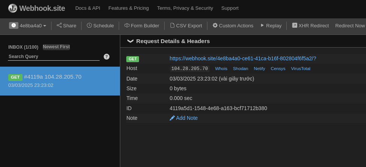Click the Share icon in toolbar
This screenshot has height=167, width=366.
tap(59, 25)
